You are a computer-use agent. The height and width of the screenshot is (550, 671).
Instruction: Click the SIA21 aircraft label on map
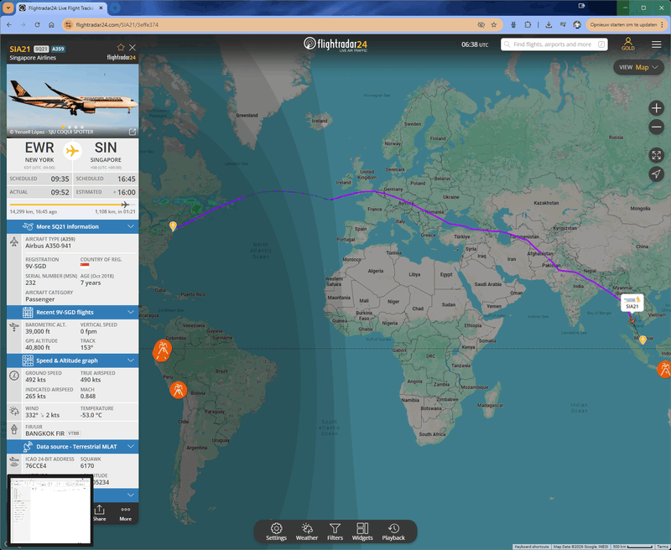pyautogui.click(x=632, y=303)
